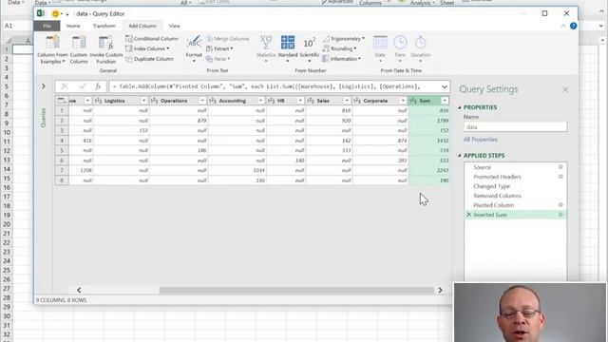Open the Sum column filter dropdown
This screenshot has height=342, width=608.
click(x=445, y=101)
